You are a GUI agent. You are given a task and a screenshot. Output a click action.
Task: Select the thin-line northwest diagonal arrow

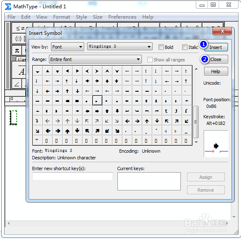pyautogui.click(x=87, y=121)
